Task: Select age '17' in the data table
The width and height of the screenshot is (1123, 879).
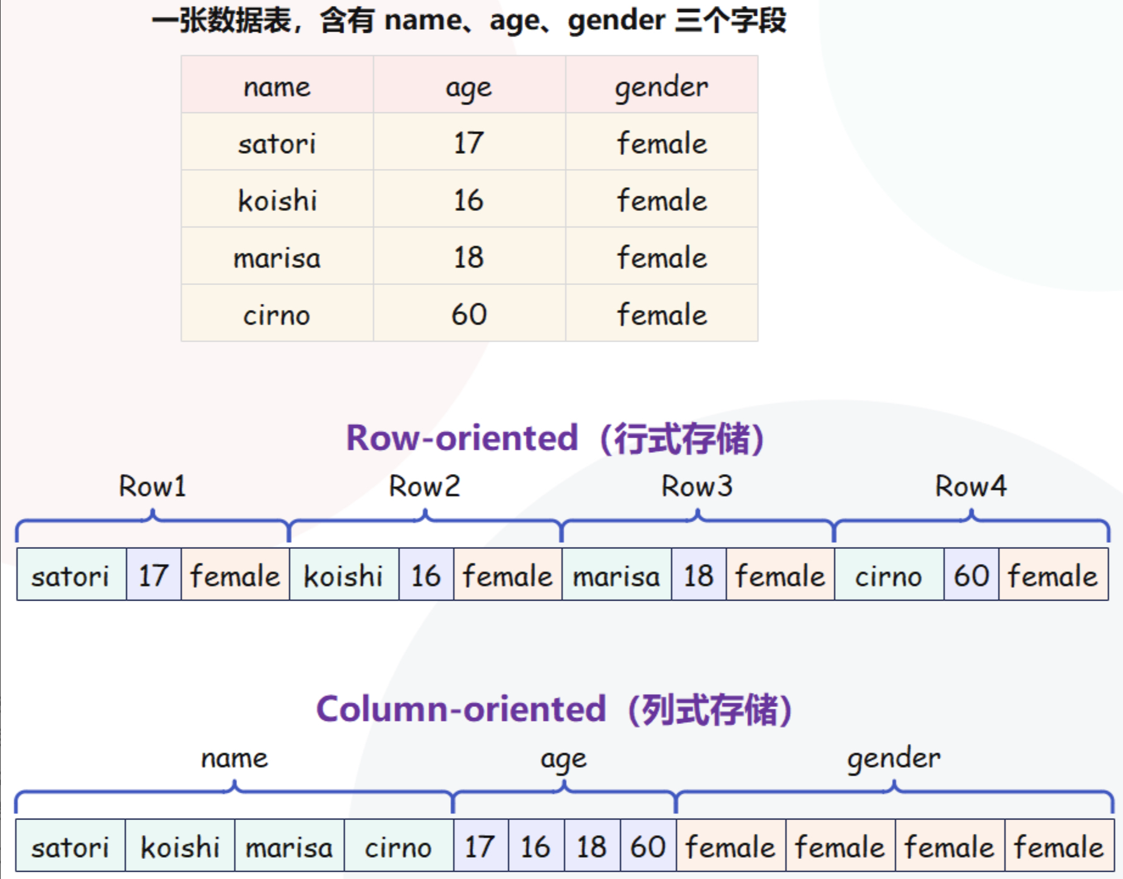Action: point(469,142)
